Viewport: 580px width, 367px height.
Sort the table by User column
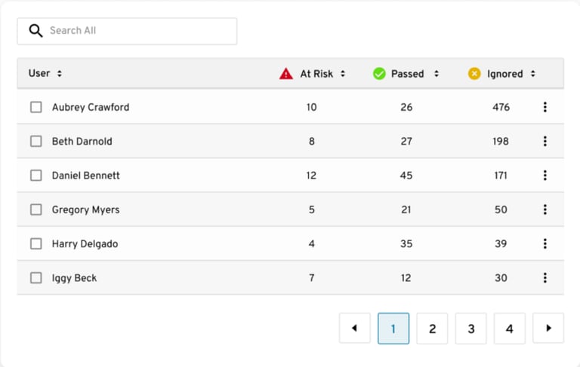coord(60,74)
